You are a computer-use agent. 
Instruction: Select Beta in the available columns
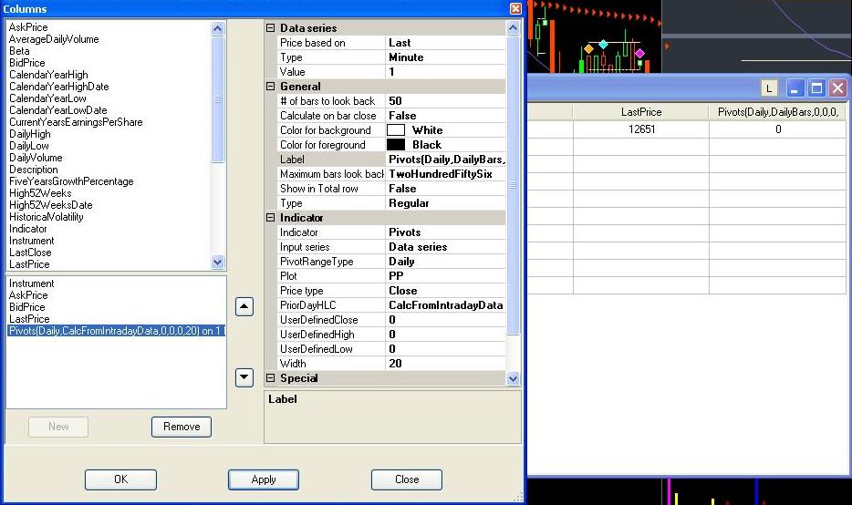point(19,51)
